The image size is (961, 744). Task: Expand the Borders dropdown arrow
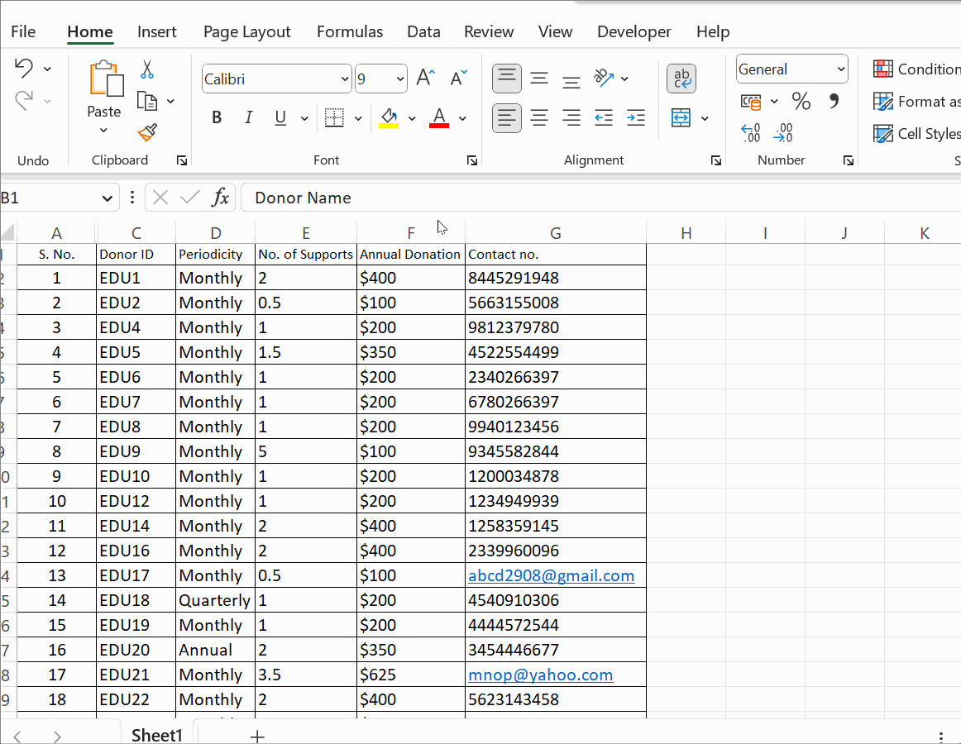358,117
